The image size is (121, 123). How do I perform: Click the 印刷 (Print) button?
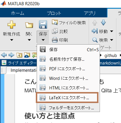[60, 40]
